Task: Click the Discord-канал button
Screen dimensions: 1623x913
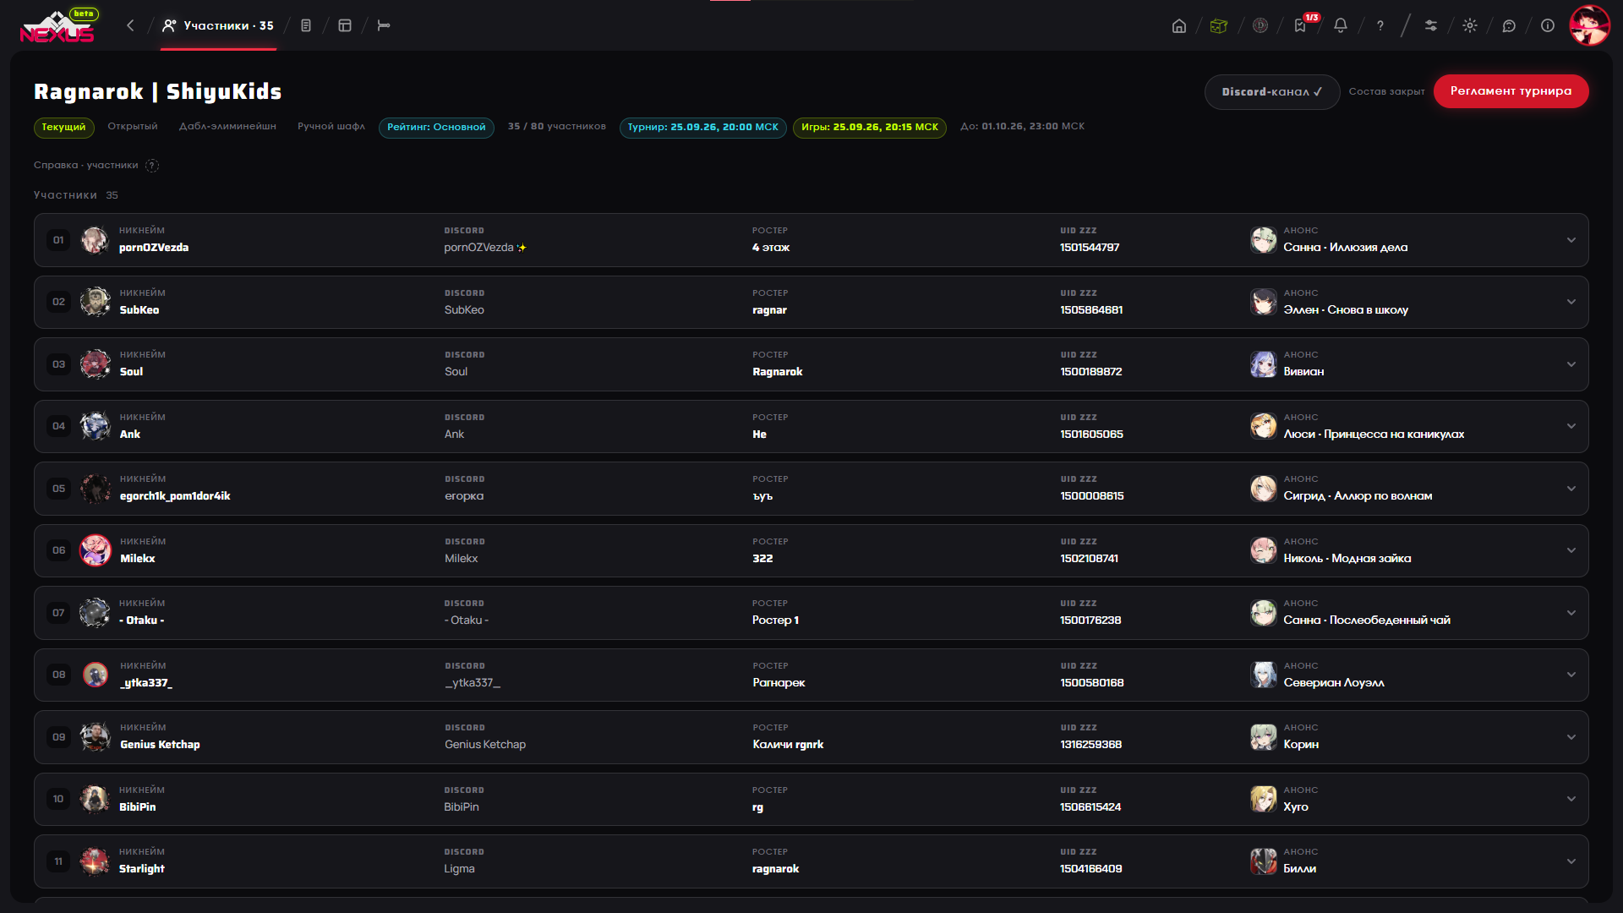Action: (1271, 91)
